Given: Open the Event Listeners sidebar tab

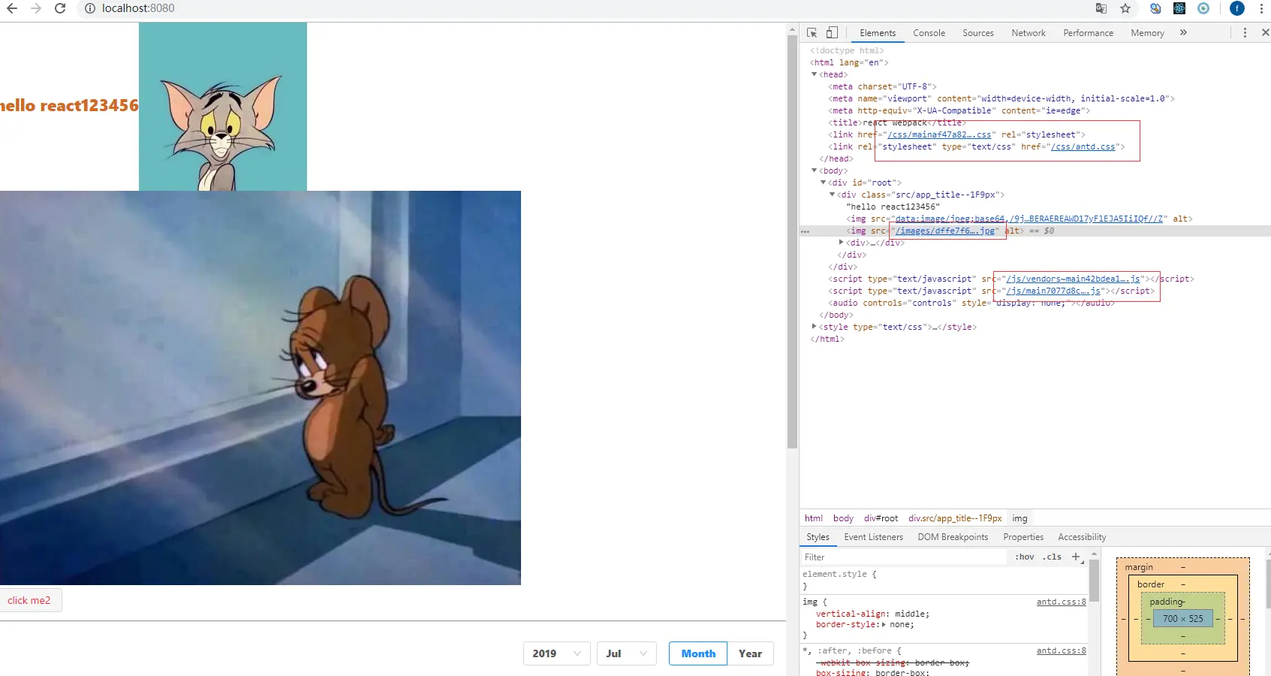Looking at the screenshot, I should point(873,537).
